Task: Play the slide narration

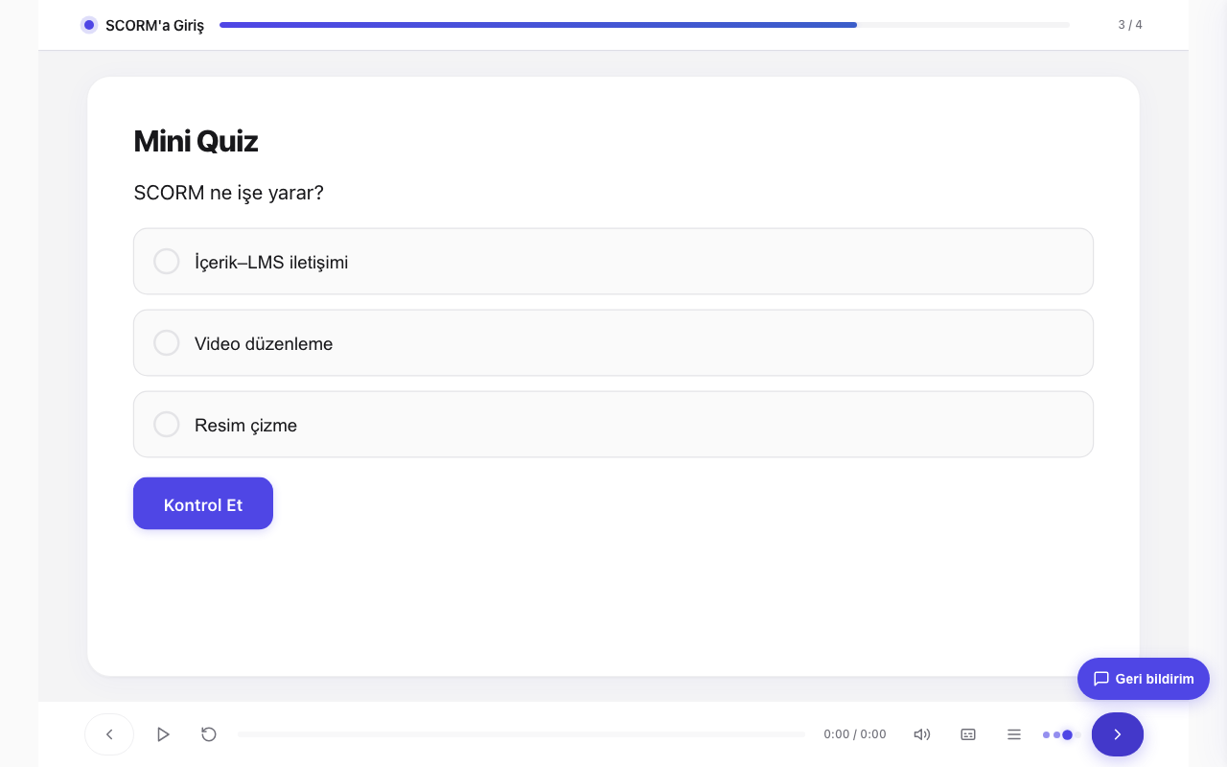Action: pyautogui.click(x=163, y=734)
